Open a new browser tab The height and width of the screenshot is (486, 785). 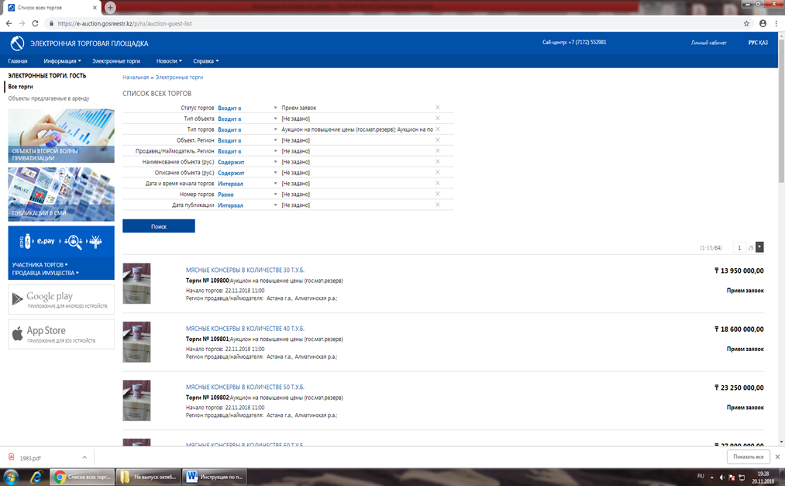pyautogui.click(x=110, y=8)
